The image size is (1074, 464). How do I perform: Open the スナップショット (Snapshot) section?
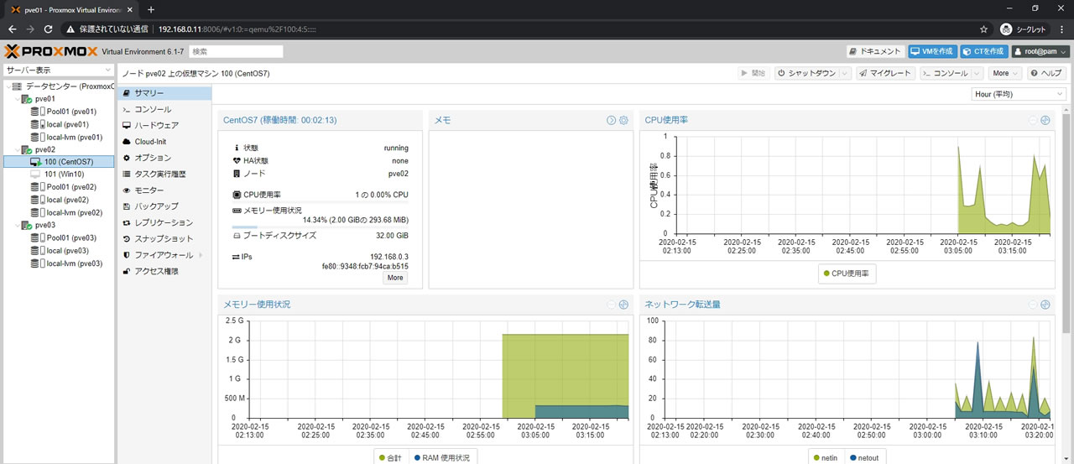[164, 239]
